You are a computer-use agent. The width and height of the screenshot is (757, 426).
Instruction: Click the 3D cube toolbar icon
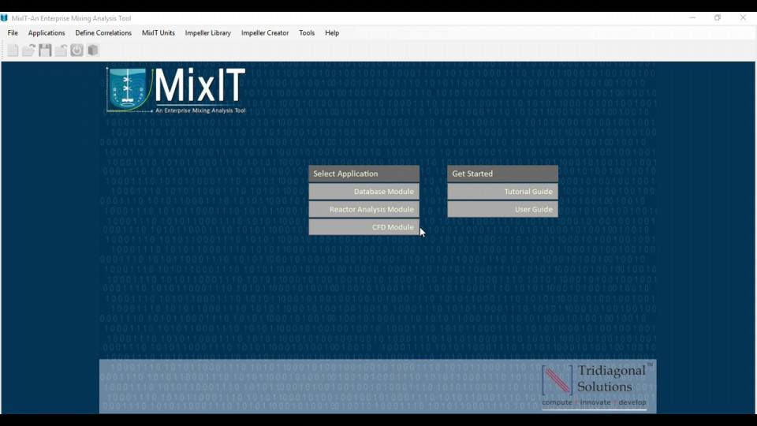[x=93, y=50]
